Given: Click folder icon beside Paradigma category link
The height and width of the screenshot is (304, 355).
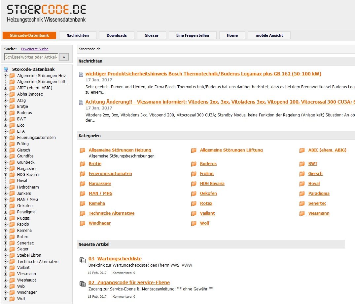Looking at the screenshot, I should [x=302, y=194].
